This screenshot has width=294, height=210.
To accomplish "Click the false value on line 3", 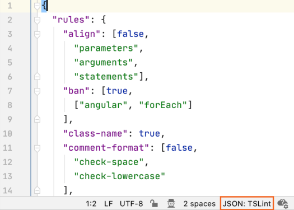I will pos(130,34).
